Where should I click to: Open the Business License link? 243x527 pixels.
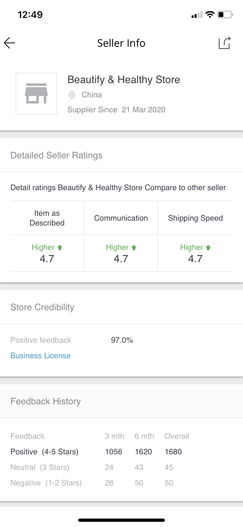[40, 356]
